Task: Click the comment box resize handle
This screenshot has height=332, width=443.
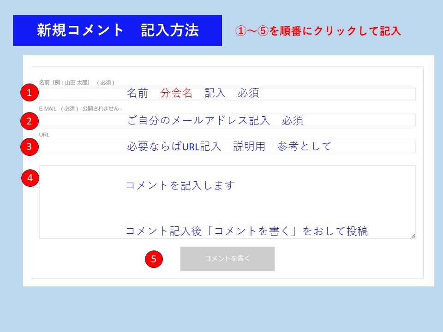Action: 413,236
